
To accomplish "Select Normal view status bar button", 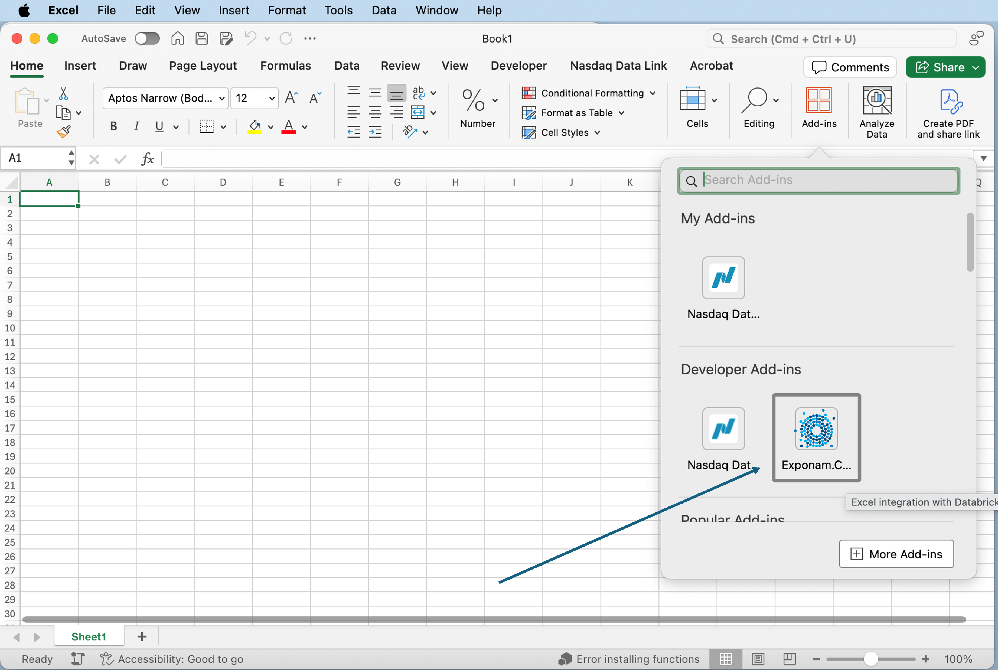I will (x=725, y=658).
